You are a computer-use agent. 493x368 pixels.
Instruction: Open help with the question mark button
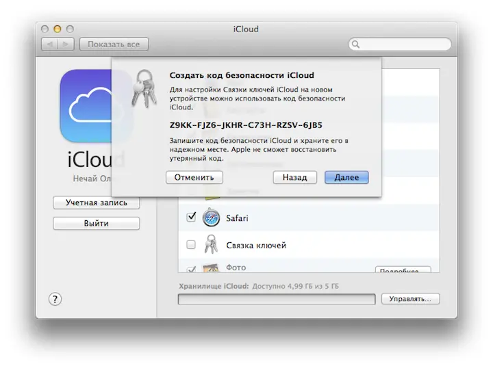[55, 299]
